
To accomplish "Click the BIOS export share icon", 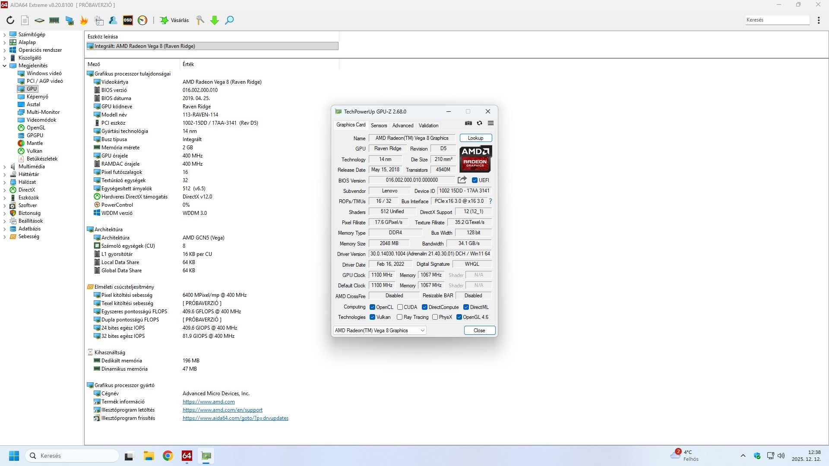I will click(462, 180).
